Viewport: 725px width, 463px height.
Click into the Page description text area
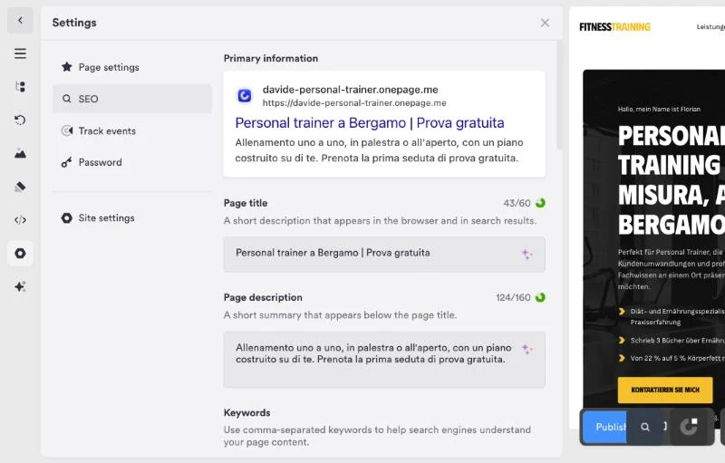pyautogui.click(x=384, y=359)
